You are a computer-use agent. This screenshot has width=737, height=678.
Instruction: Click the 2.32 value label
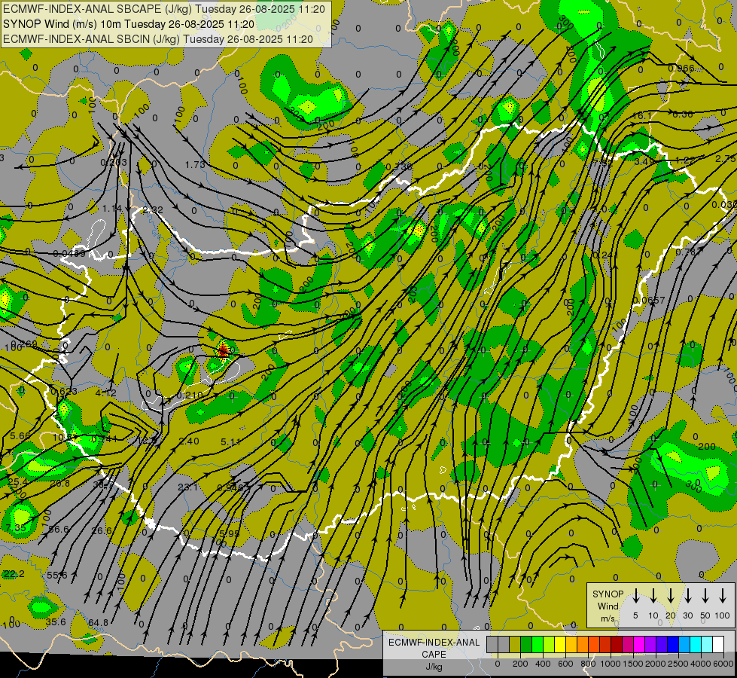point(153,209)
